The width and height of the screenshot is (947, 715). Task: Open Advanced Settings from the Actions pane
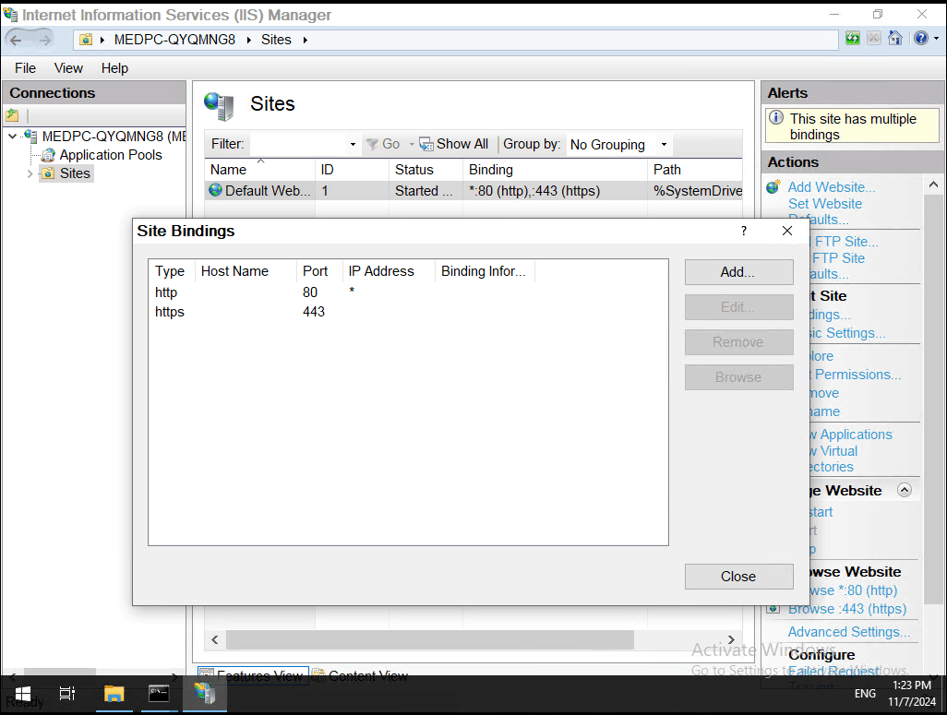(x=846, y=631)
